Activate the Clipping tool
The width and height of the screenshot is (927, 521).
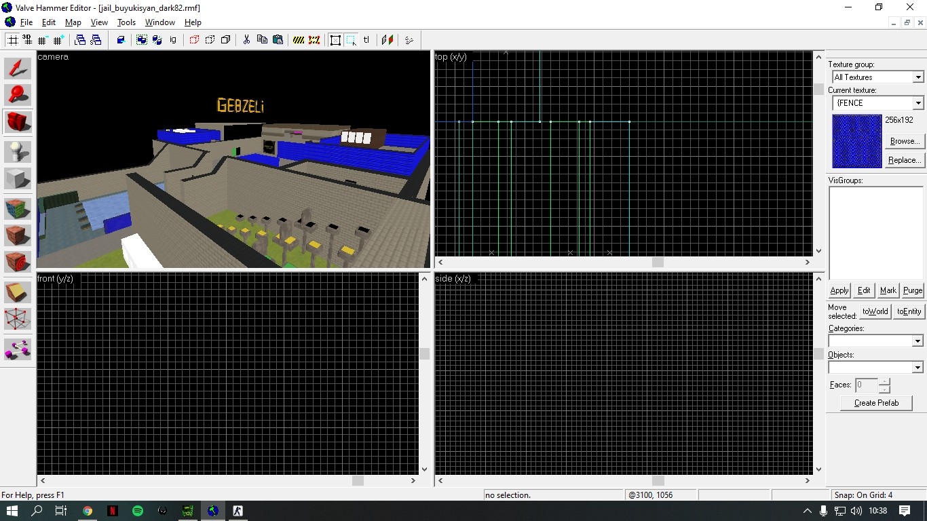click(18, 292)
